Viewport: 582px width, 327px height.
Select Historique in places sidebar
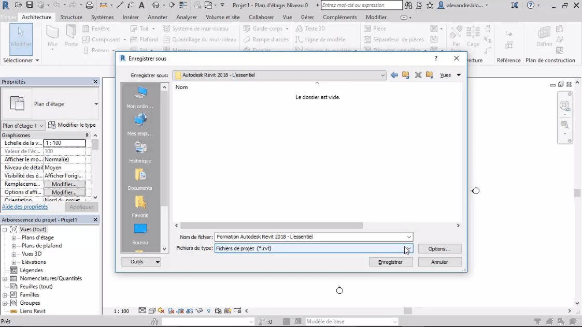[140, 152]
